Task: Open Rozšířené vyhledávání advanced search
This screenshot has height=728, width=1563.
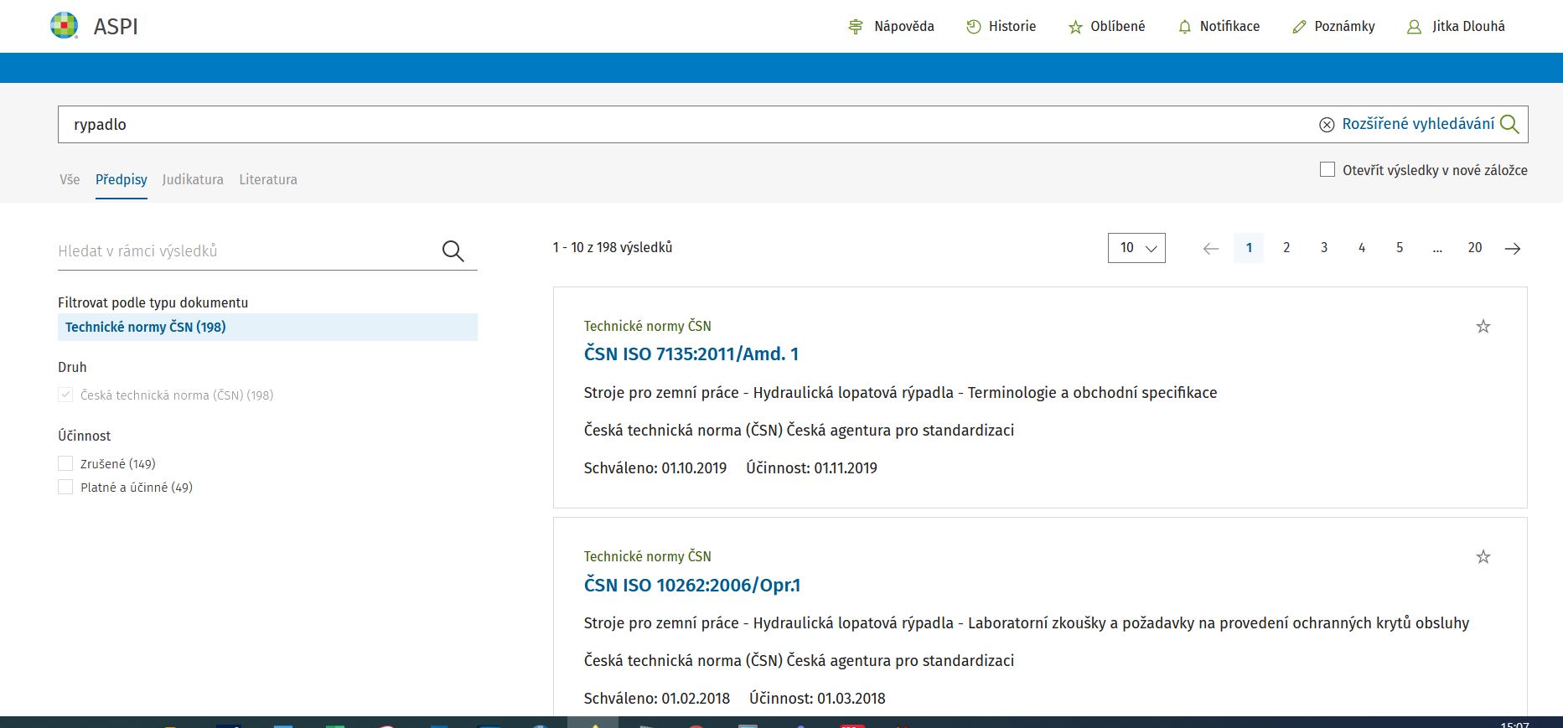Action: click(1417, 124)
